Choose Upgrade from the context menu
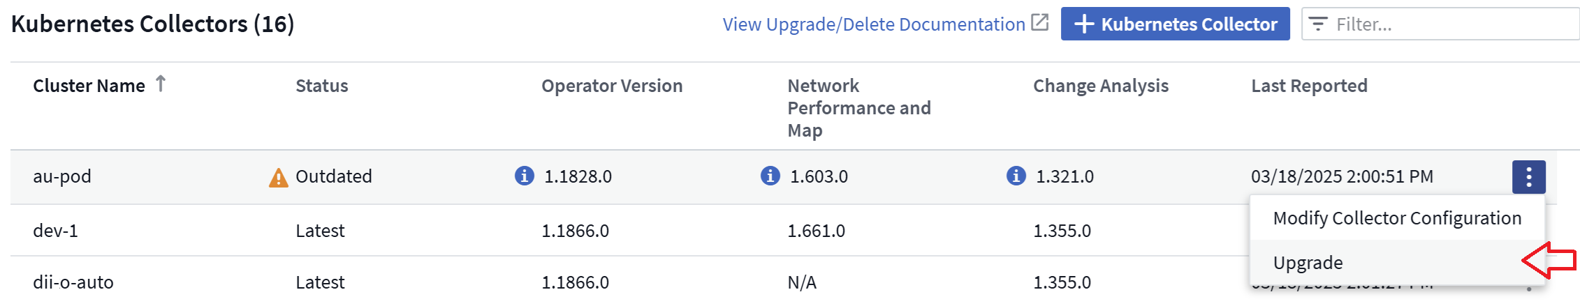The width and height of the screenshot is (1580, 306). tap(1308, 263)
